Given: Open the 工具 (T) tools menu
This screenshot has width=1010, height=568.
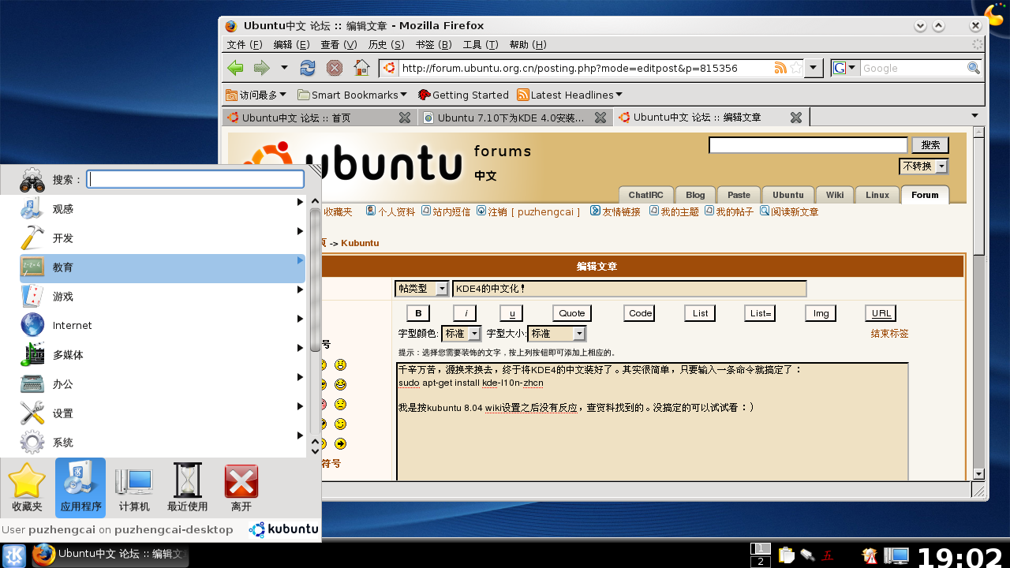Looking at the screenshot, I should (x=481, y=45).
